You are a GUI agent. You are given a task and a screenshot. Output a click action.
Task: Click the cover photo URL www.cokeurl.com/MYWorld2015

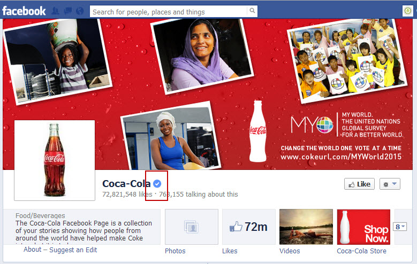(x=341, y=157)
